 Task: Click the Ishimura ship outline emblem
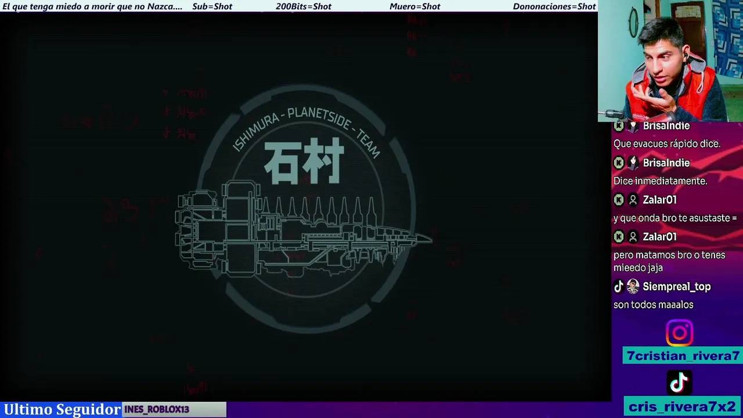[x=304, y=228]
